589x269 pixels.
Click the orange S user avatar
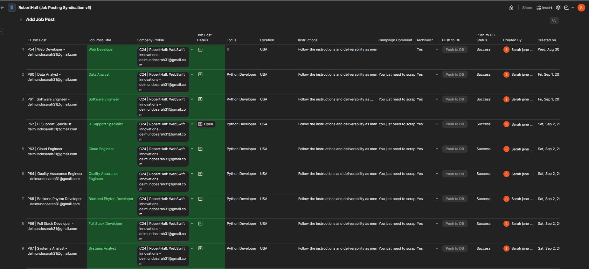coord(581,8)
